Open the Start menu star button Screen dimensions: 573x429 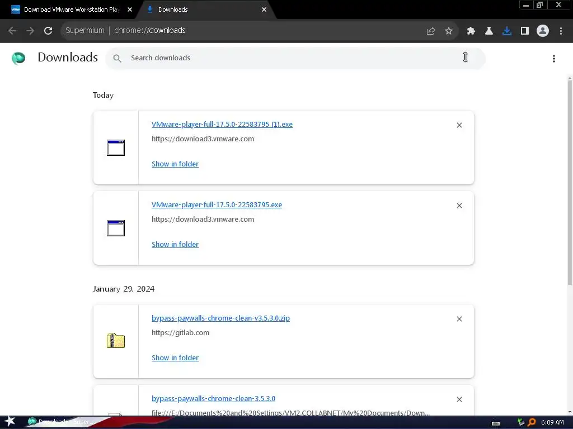point(9,422)
